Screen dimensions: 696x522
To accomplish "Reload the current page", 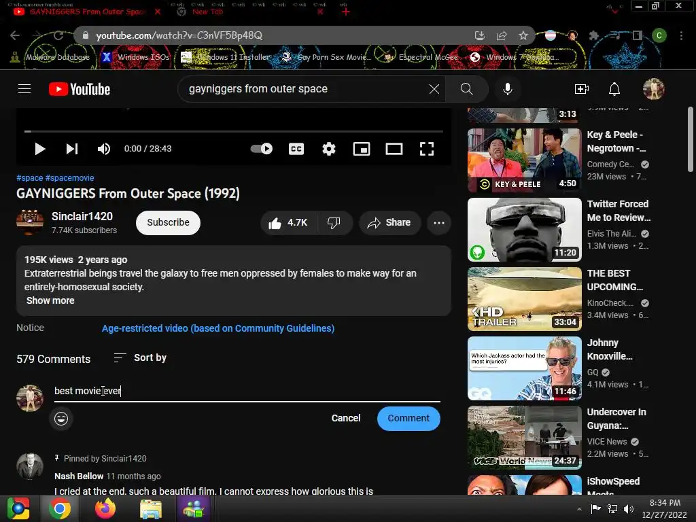I will 58,35.
